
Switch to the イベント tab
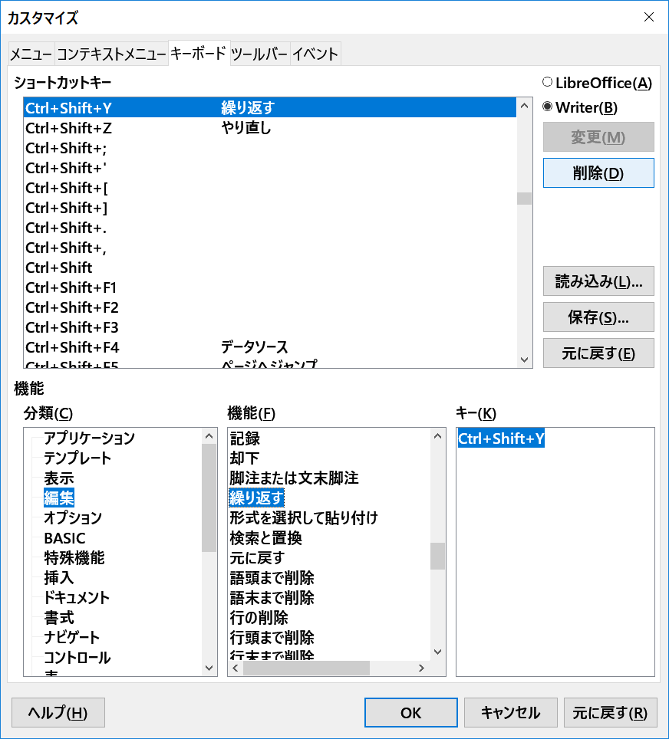coord(315,54)
